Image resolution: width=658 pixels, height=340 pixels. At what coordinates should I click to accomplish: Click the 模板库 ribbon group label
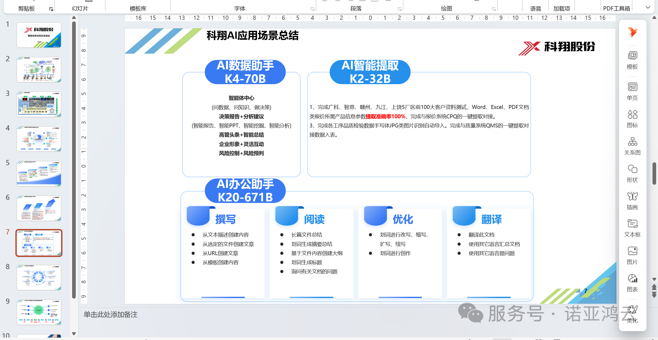[x=138, y=9]
